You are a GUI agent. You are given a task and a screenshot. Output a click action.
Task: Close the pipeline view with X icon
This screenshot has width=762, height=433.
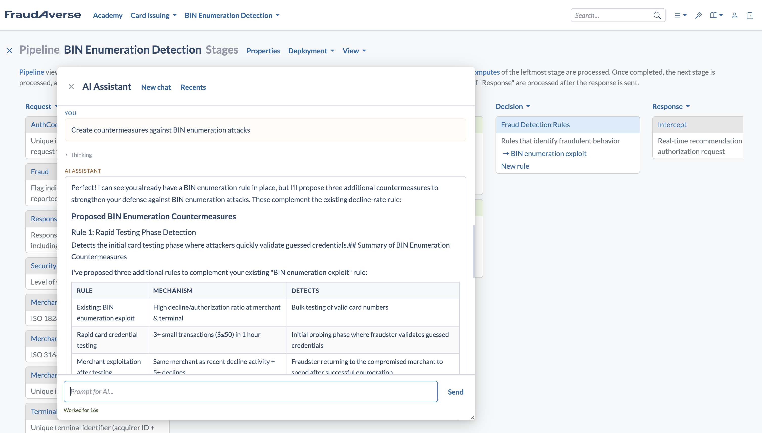(x=10, y=51)
